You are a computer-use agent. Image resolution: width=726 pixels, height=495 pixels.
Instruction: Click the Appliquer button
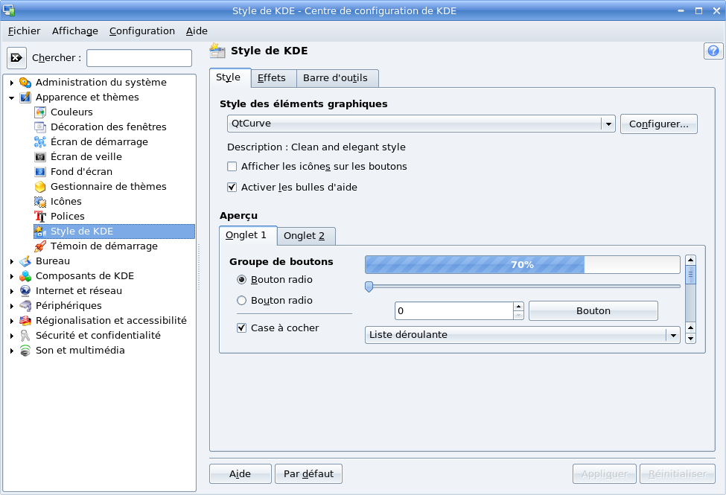tap(605, 473)
